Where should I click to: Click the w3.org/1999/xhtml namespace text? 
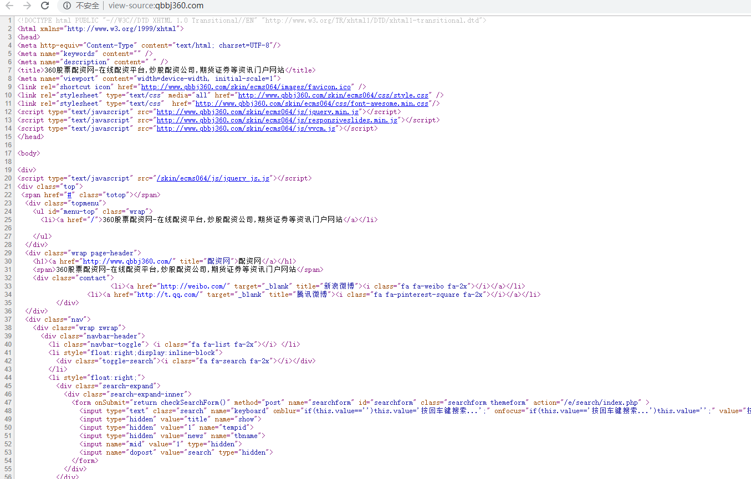point(121,29)
